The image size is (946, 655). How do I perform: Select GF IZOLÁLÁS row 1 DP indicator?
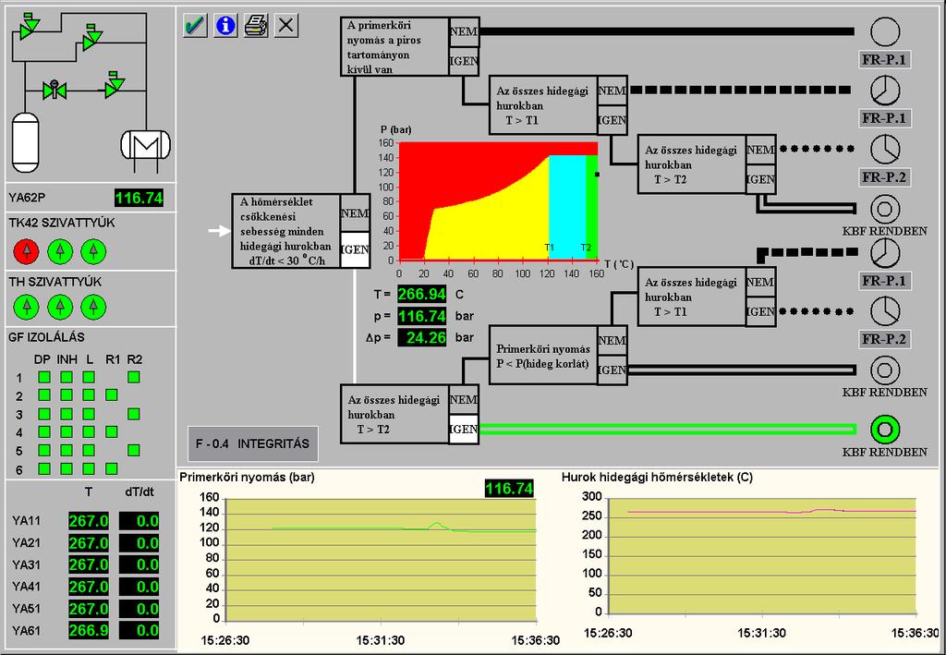pos(44,377)
